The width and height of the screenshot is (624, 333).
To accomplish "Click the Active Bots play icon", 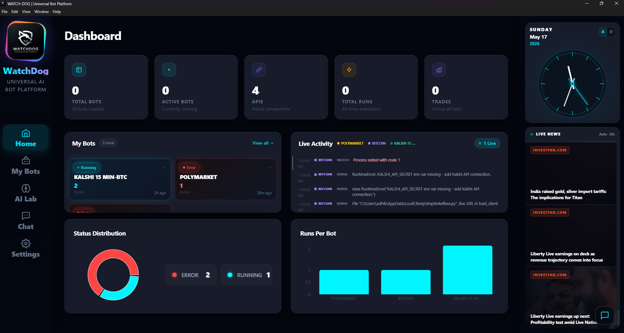I will pos(169,70).
